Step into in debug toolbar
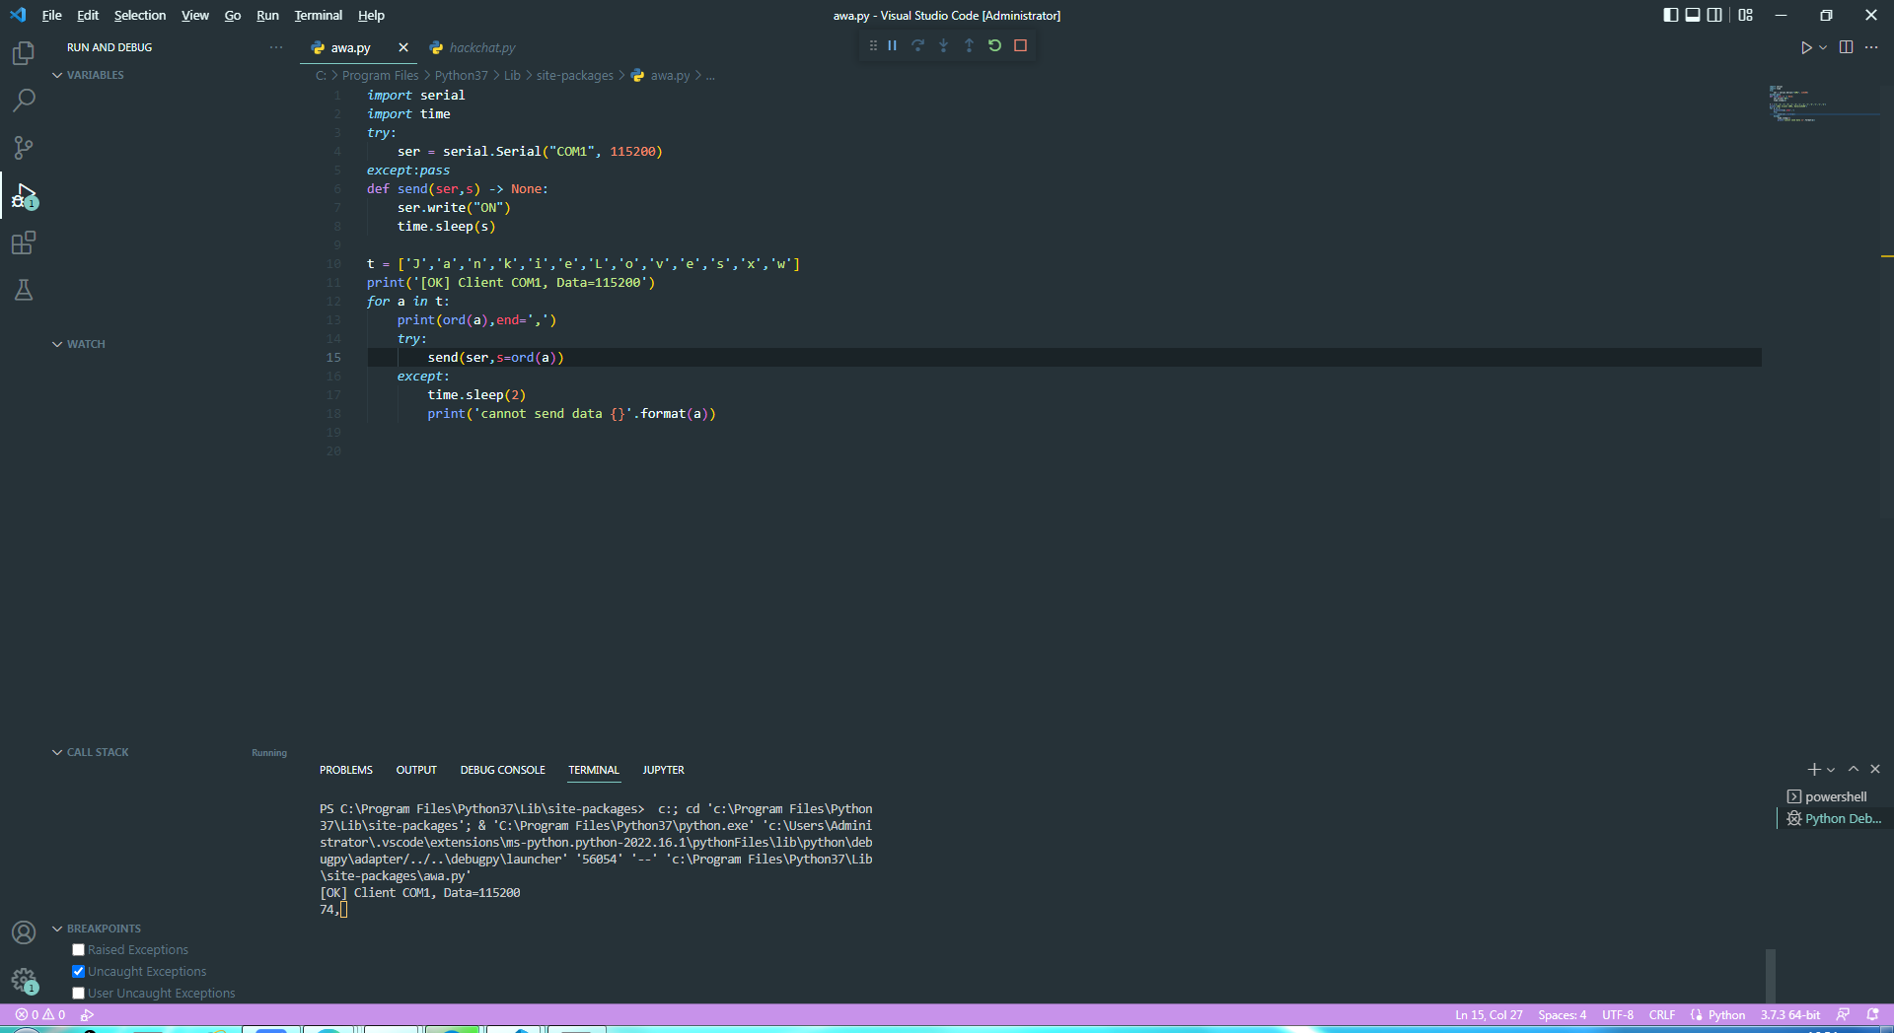The image size is (1894, 1033). point(944,45)
